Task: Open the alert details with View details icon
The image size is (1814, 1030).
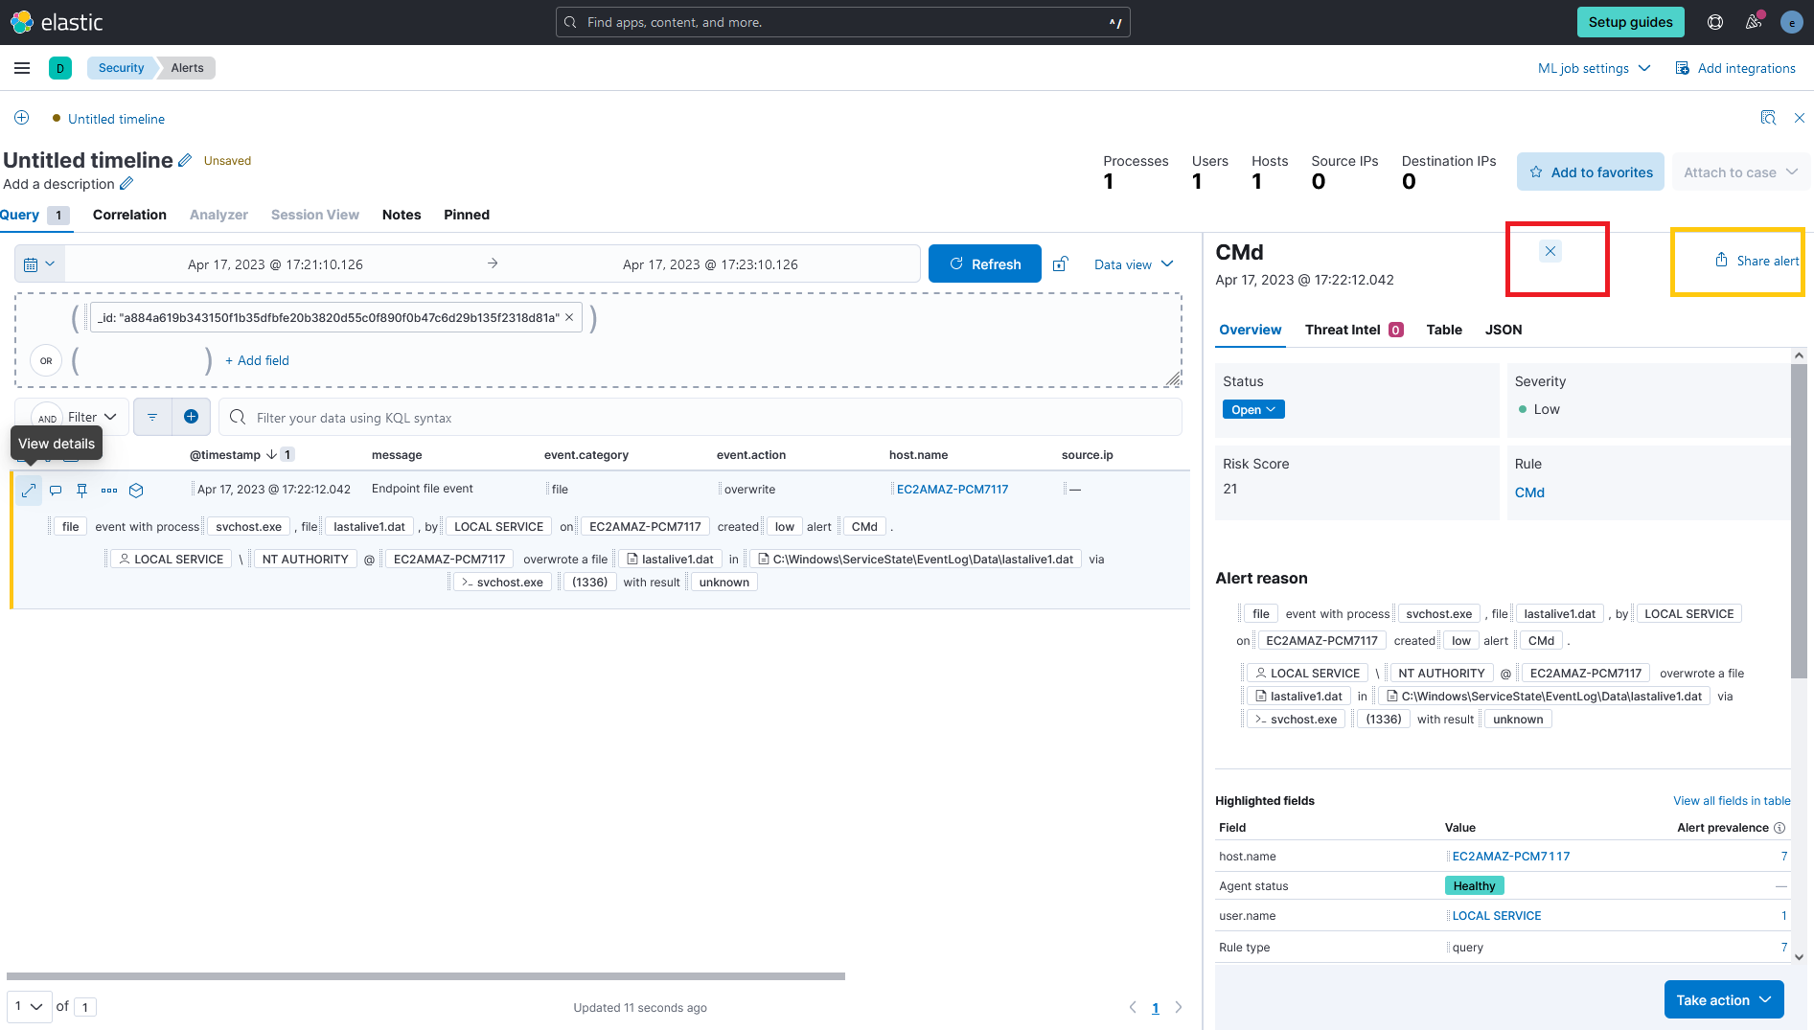Action: tap(28, 490)
